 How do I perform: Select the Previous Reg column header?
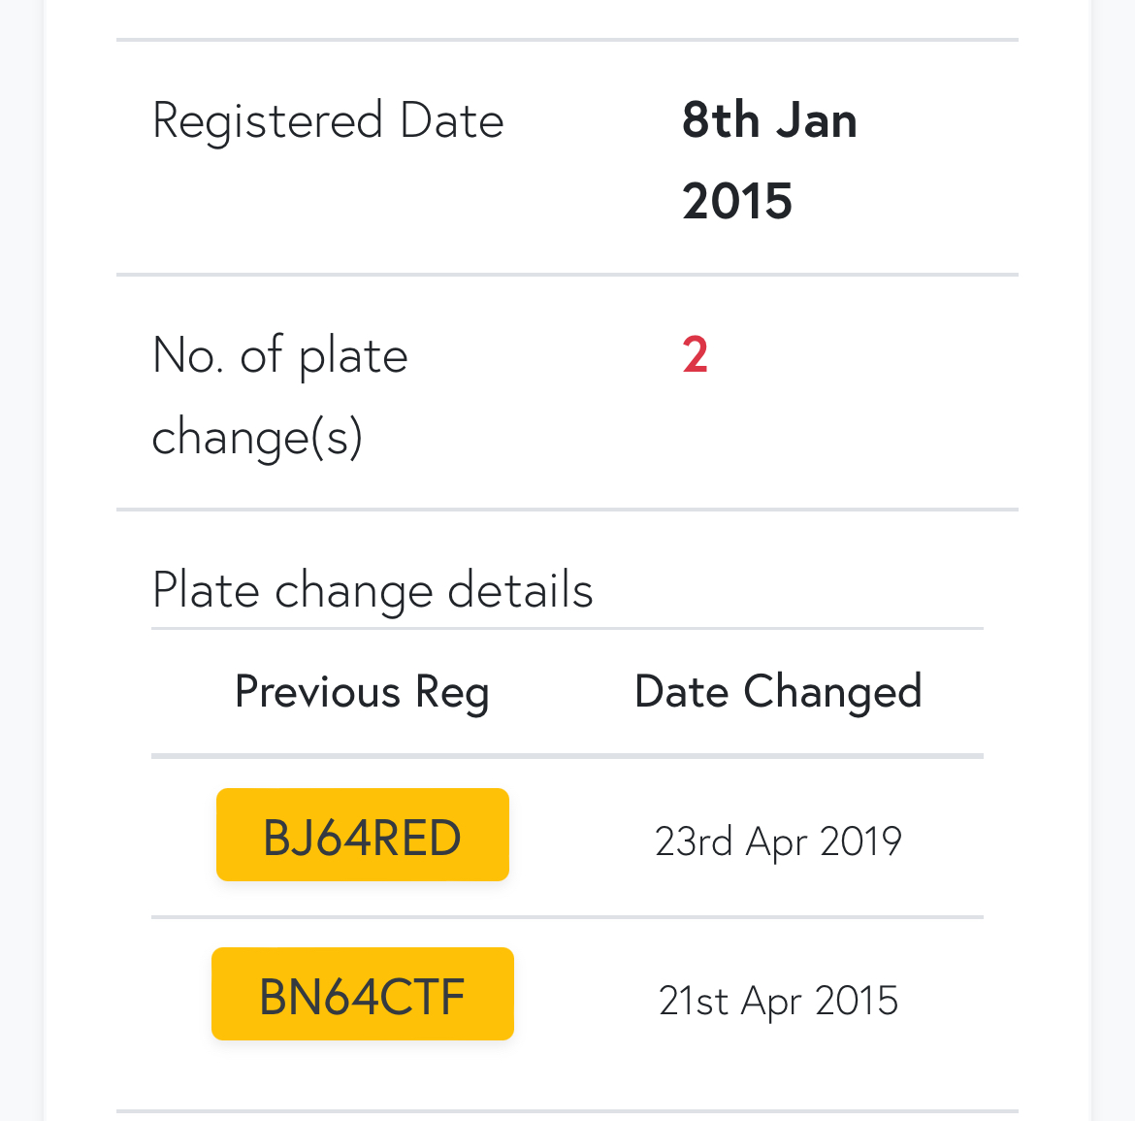pyautogui.click(x=362, y=692)
